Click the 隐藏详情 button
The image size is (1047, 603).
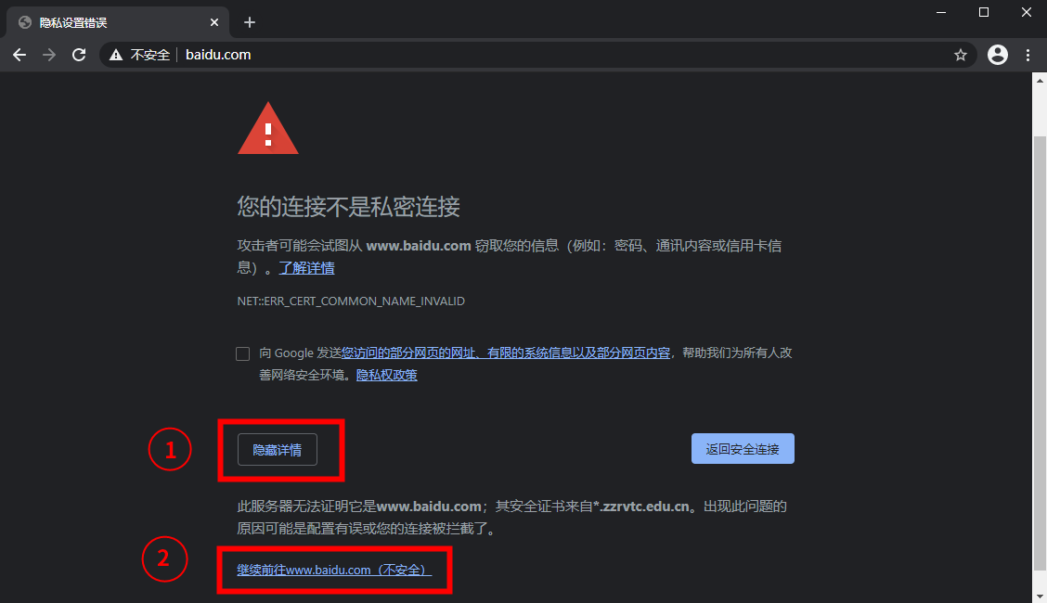click(278, 450)
